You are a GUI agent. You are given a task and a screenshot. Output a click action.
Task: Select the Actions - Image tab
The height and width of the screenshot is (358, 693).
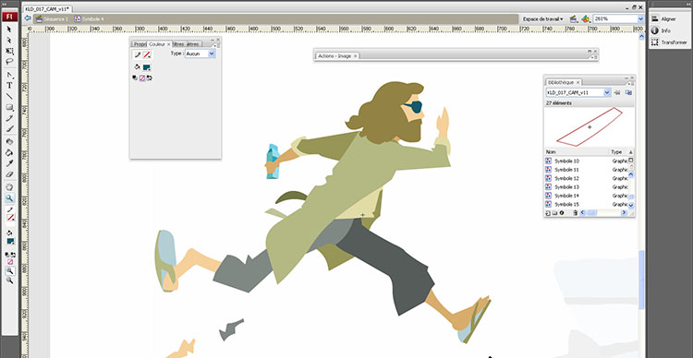(337, 56)
